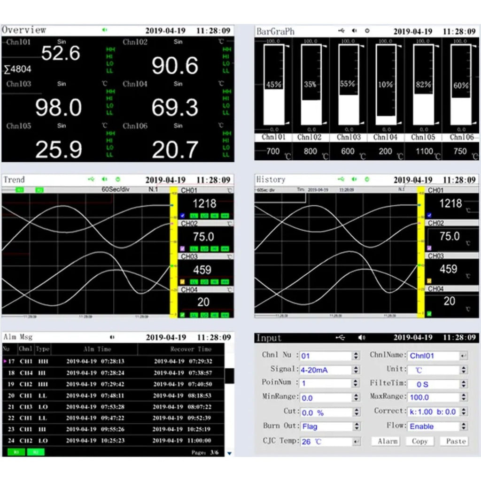
Task: Click Chnl01 HH alarm indicator in Overview
Action: pos(110,50)
